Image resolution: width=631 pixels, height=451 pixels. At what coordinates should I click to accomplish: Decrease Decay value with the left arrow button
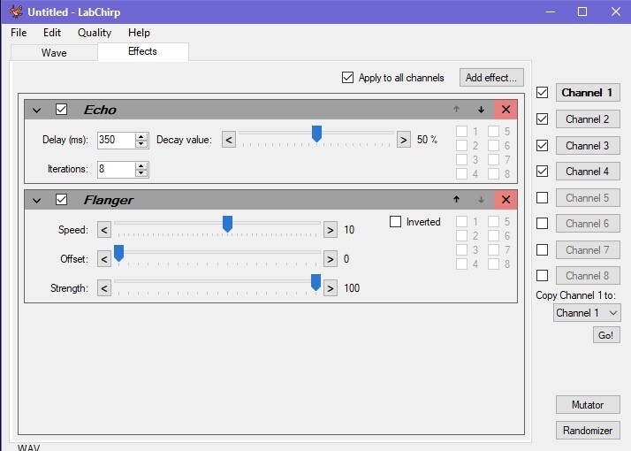[229, 140]
